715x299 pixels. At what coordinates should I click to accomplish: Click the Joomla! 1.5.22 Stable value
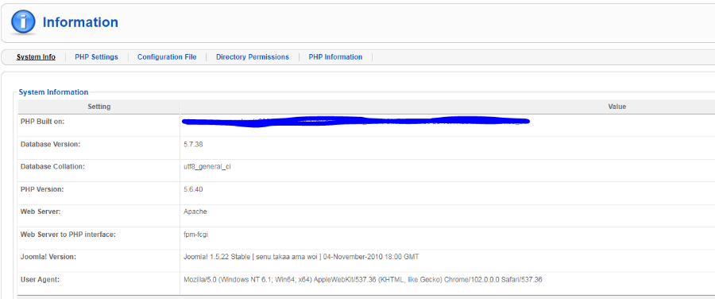coord(301,257)
